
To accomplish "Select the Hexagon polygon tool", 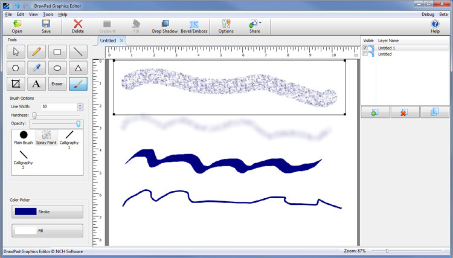I will (x=16, y=68).
